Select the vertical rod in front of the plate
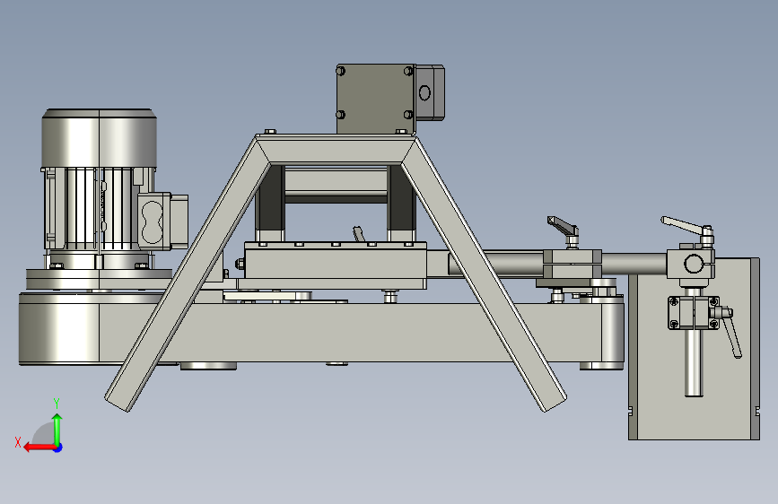This screenshot has height=504, width=778. point(693,362)
